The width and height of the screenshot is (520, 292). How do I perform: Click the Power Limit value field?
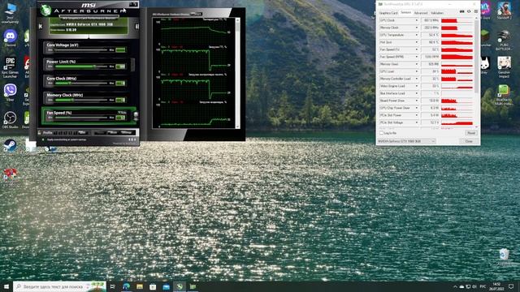coord(121,67)
